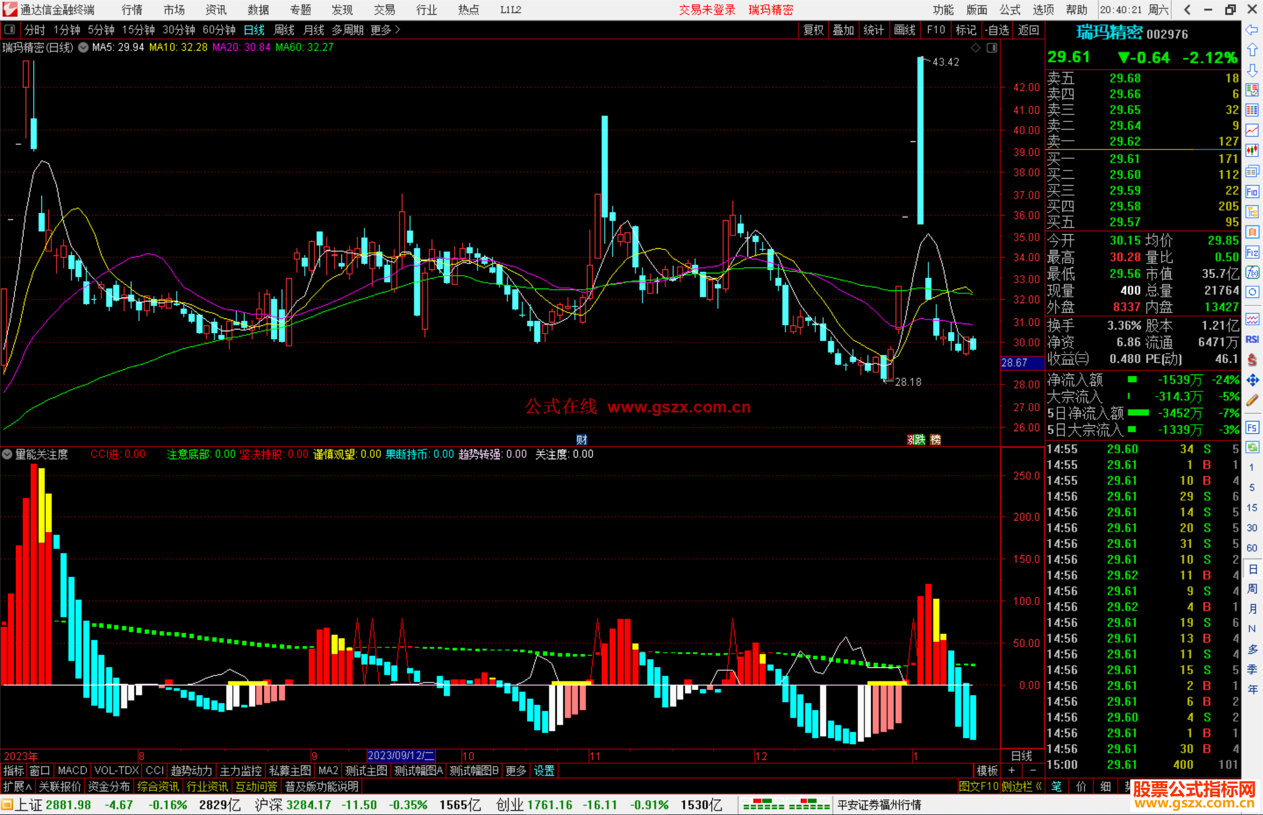Select the pencil drawing tool icon
The width and height of the screenshot is (1263, 815).
tap(1252, 400)
